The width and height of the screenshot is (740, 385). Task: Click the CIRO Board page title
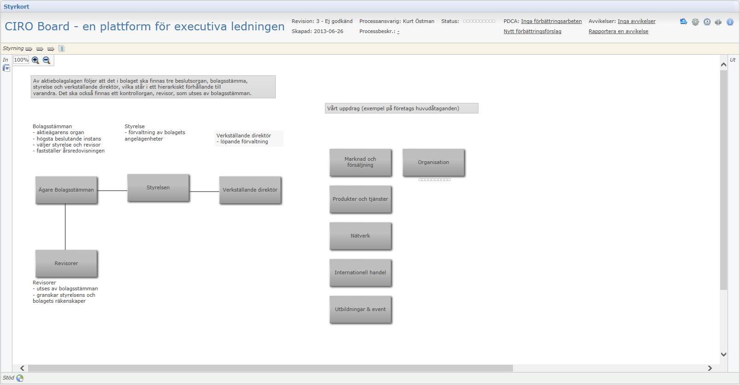click(145, 26)
